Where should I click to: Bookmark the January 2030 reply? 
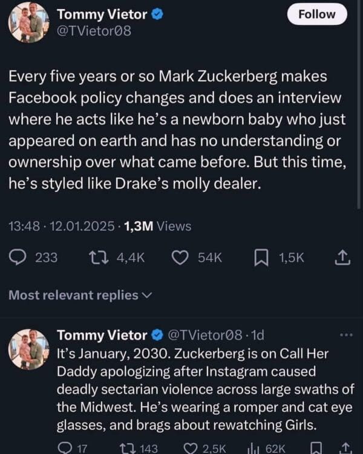point(316,449)
